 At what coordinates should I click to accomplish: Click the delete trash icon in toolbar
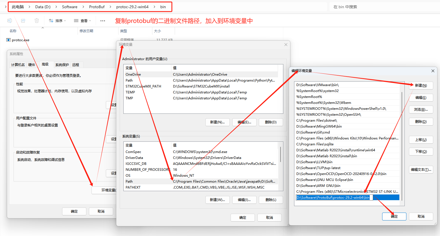coord(36,21)
